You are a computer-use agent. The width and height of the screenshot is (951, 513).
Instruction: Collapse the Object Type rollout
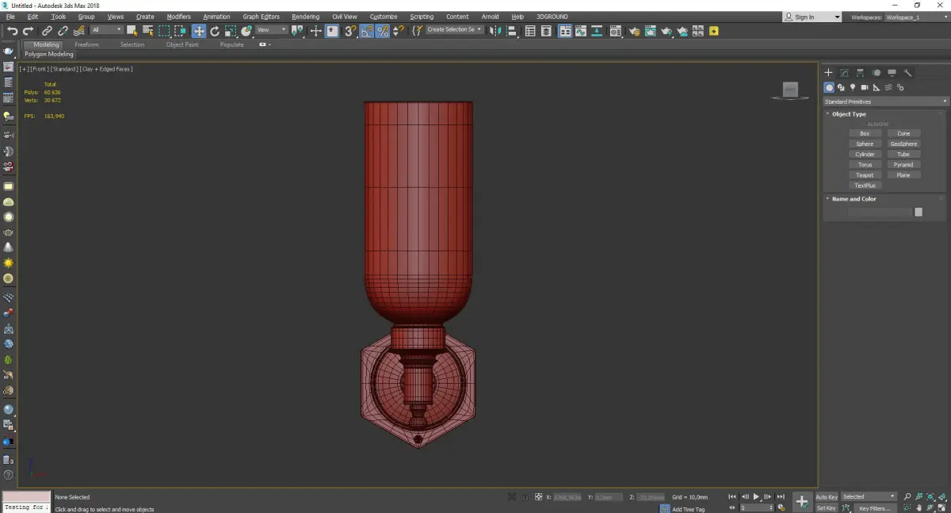[x=849, y=114]
